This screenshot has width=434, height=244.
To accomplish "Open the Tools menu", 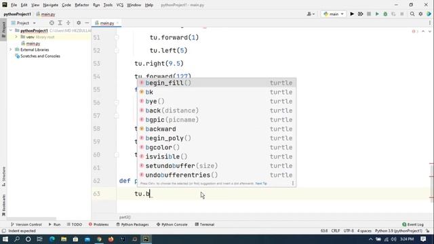I will point(108,5).
